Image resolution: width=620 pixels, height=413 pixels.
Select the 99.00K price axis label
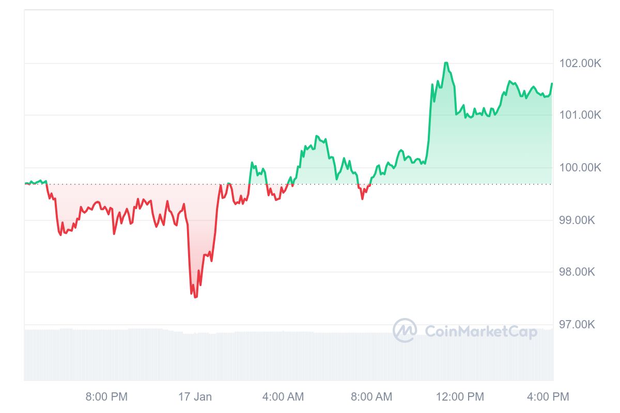pyautogui.click(x=577, y=220)
